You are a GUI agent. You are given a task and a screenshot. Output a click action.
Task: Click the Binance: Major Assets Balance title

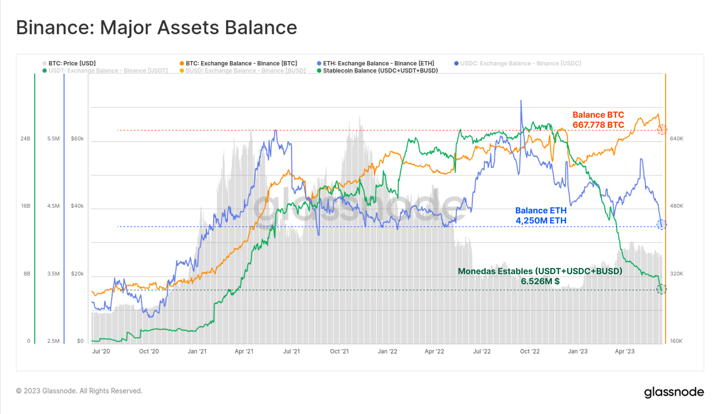pos(157,28)
